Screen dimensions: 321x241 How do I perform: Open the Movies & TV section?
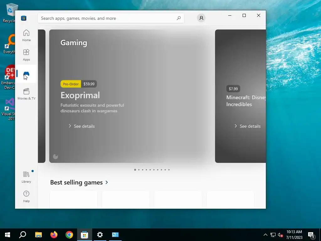point(26,94)
